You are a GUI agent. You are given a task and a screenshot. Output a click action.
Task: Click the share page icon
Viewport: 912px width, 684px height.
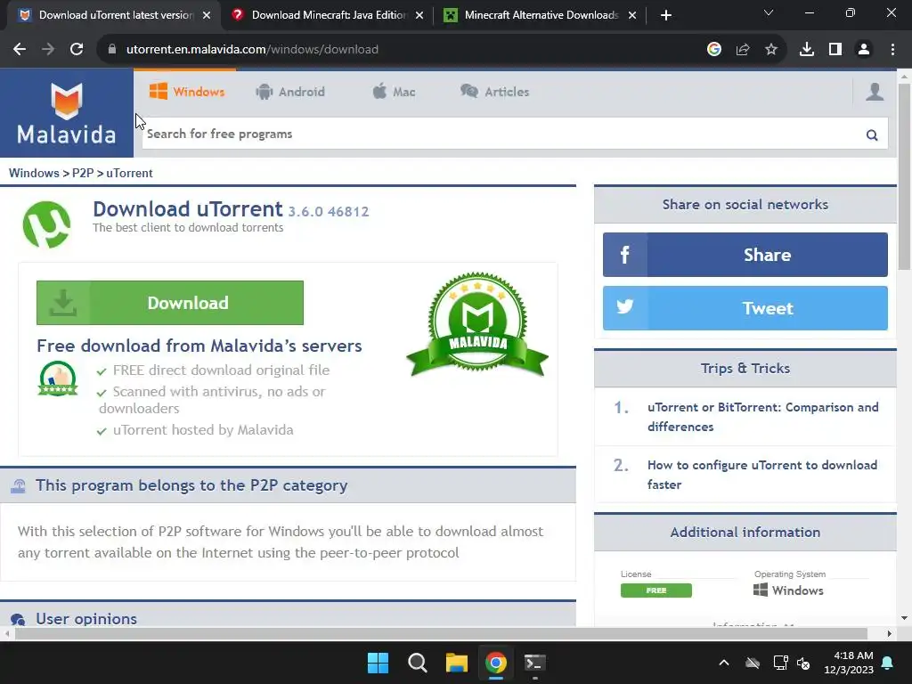pos(743,50)
